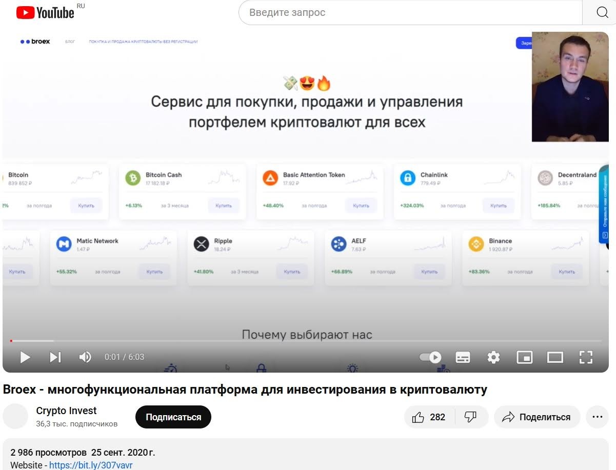The height and width of the screenshot is (470, 616).
Task: Click the +324.03% Chainlink growth value
Action: pyautogui.click(x=412, y=206)
